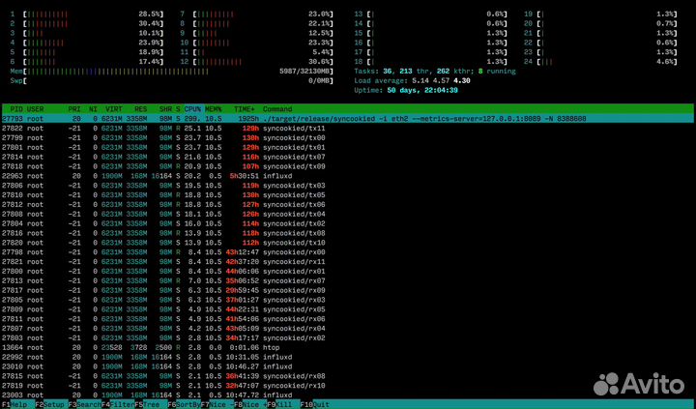This screenshot has width=696, height=409.
Task: Click the F1 Help function key
Action: coord(14,404)
